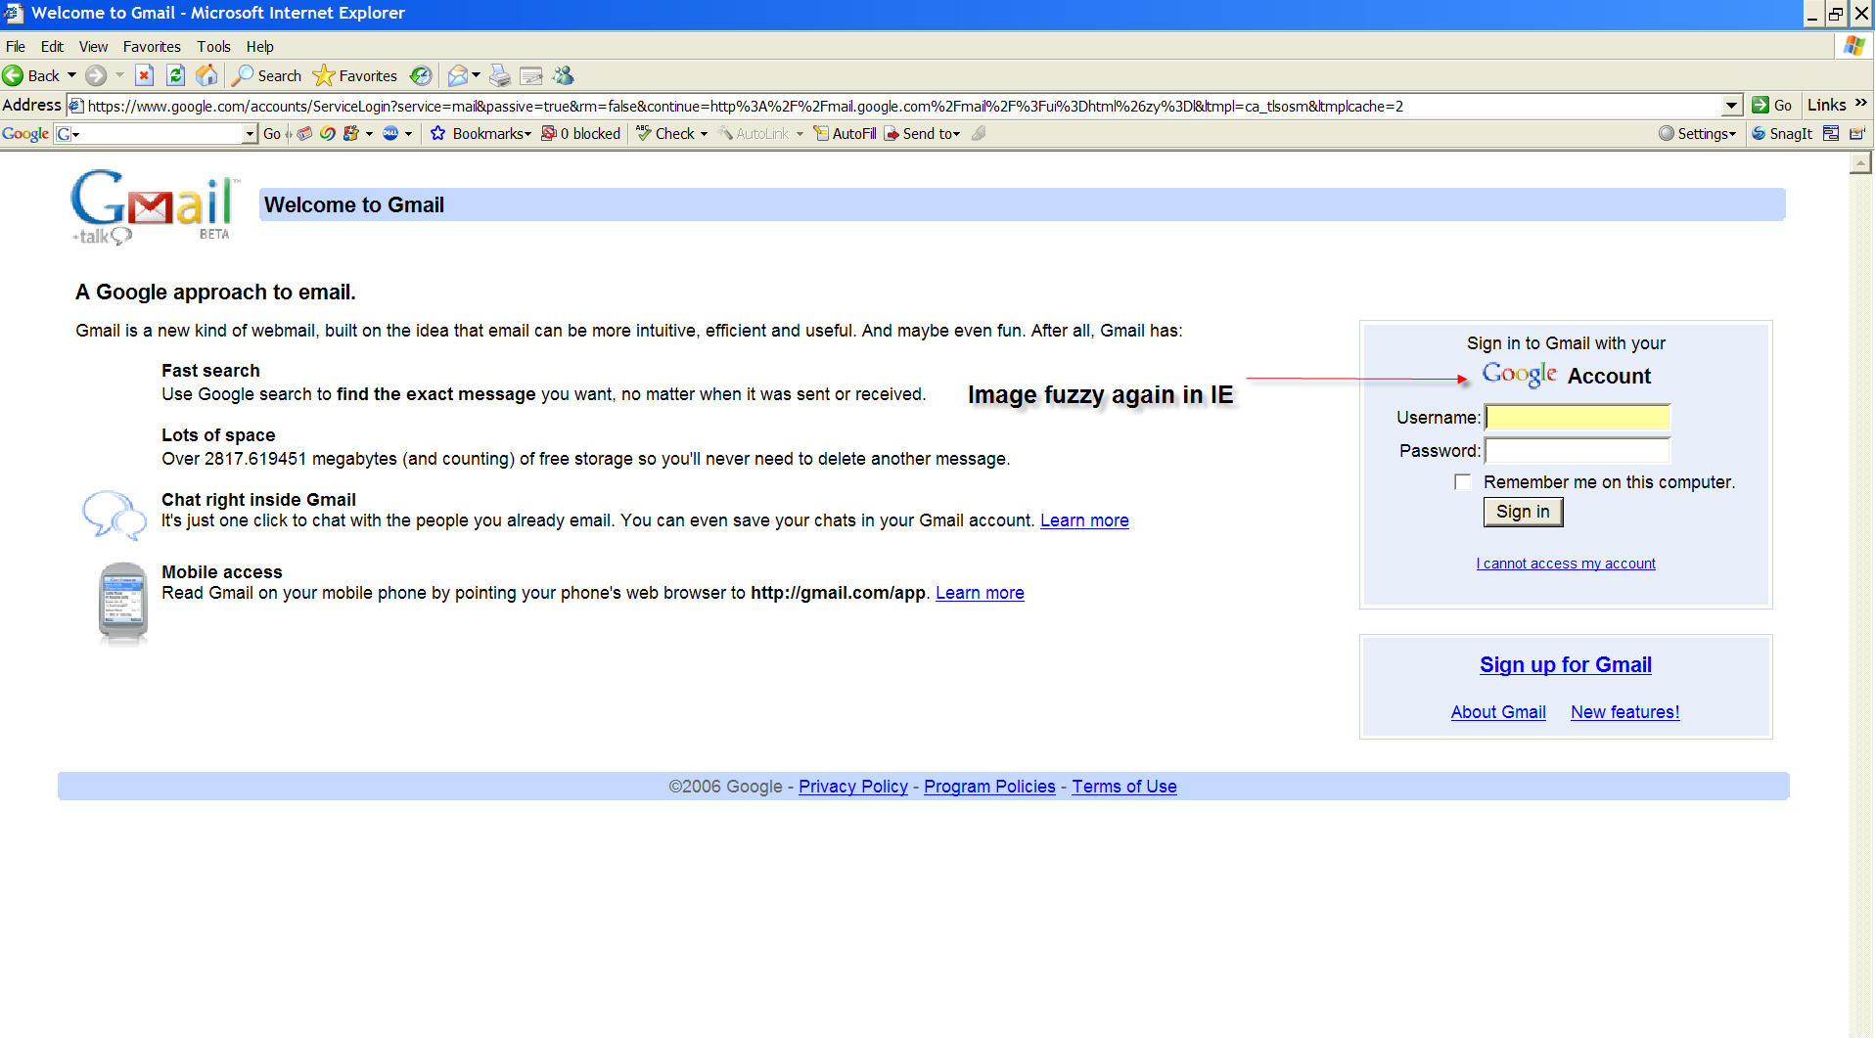
Task: Open the Tools menu
Action: [x=213, y=46]
